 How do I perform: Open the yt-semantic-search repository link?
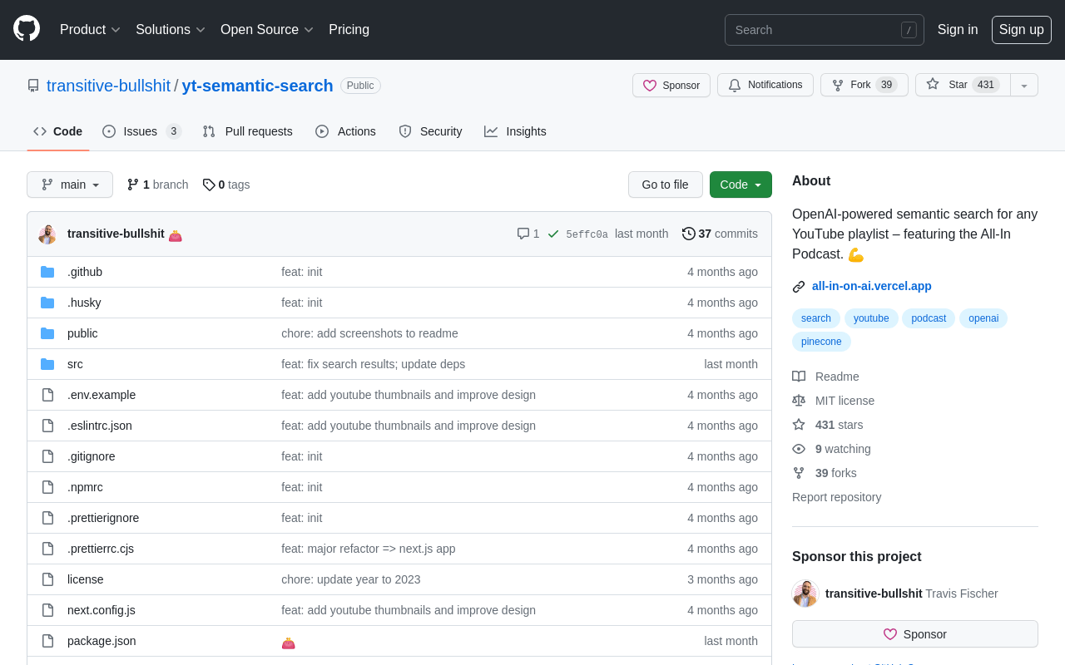pos(258,86)
